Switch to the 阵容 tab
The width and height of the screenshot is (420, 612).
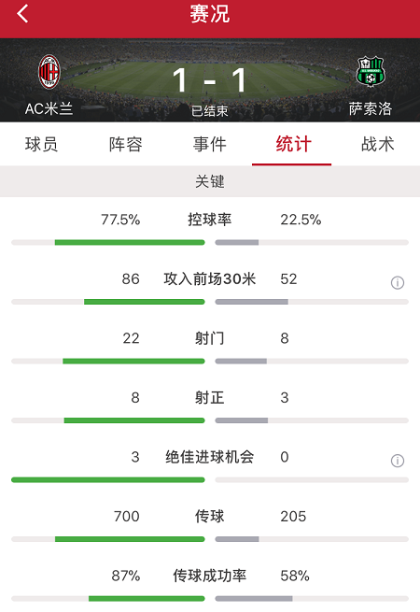coord(126,144)
